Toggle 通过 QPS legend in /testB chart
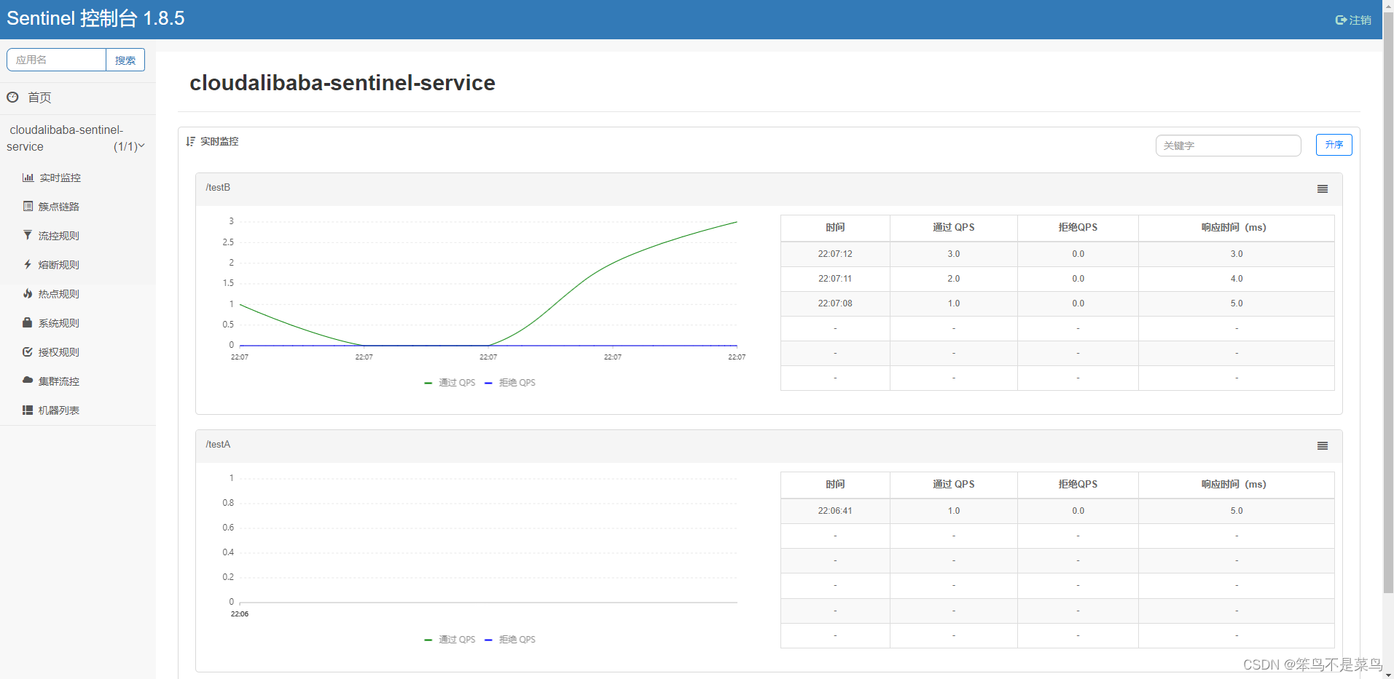Viewport: 1394px width, 679px height. click(x=450, y=383)
